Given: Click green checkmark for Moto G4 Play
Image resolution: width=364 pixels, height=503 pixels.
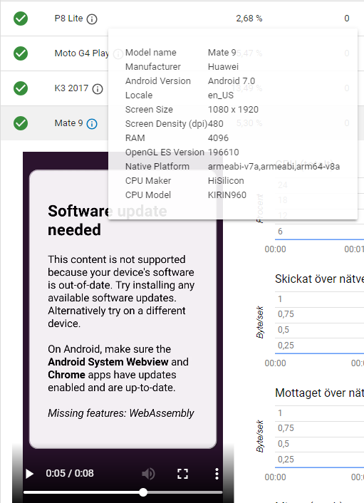Looking at the screenshot, I should coord(21,53).
